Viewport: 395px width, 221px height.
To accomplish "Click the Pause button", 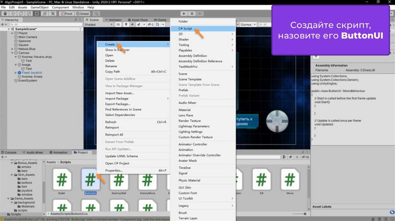I will coord(192,13).
